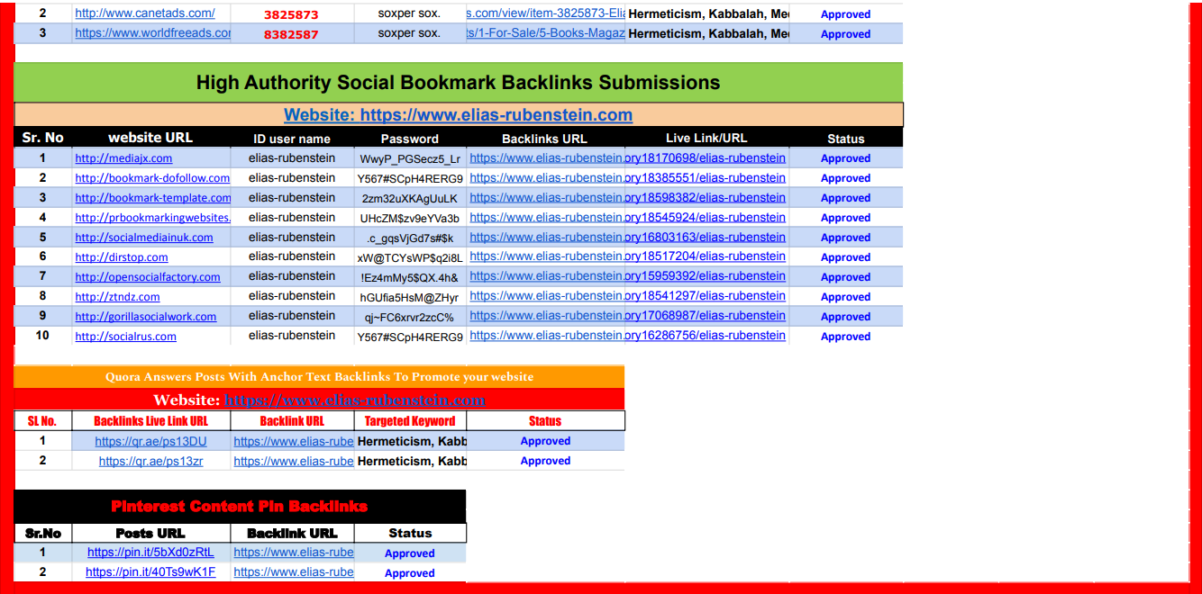Open the Pinterest link pin.it/5bXd0zRtL
This screenshot has height=594, width=1202.
point(150,553)
